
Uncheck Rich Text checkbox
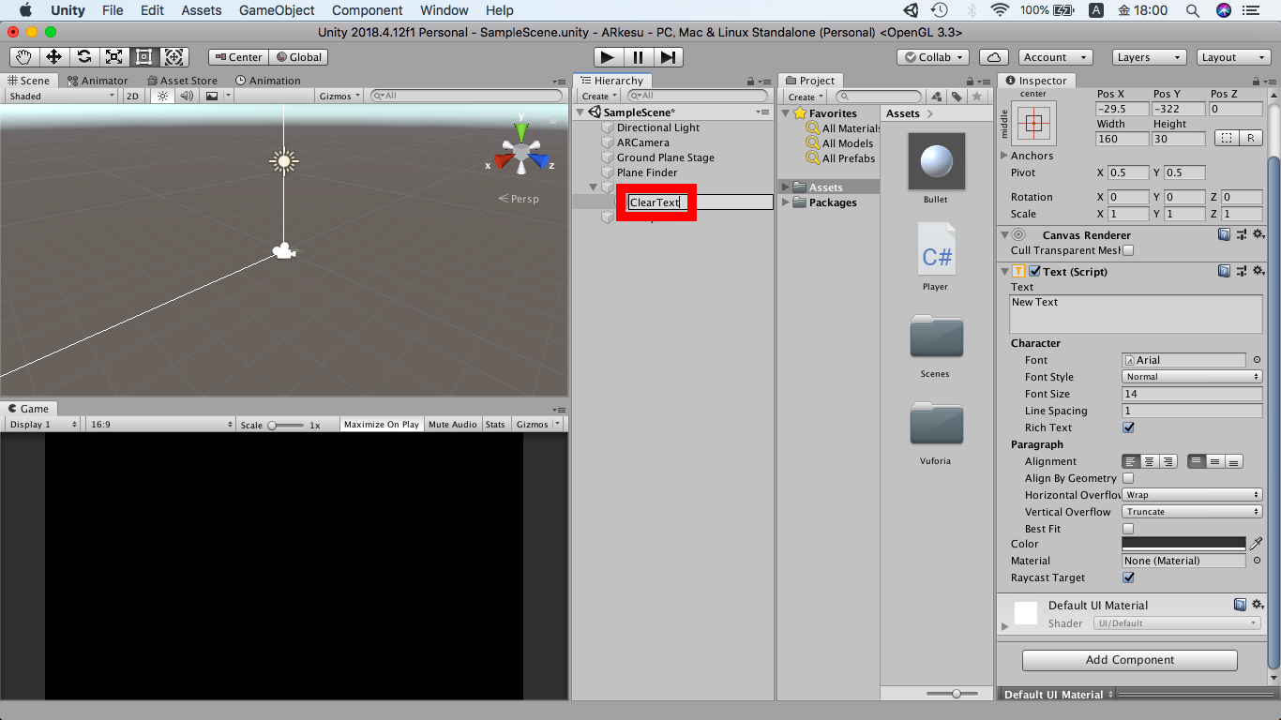coord(1128,427)
